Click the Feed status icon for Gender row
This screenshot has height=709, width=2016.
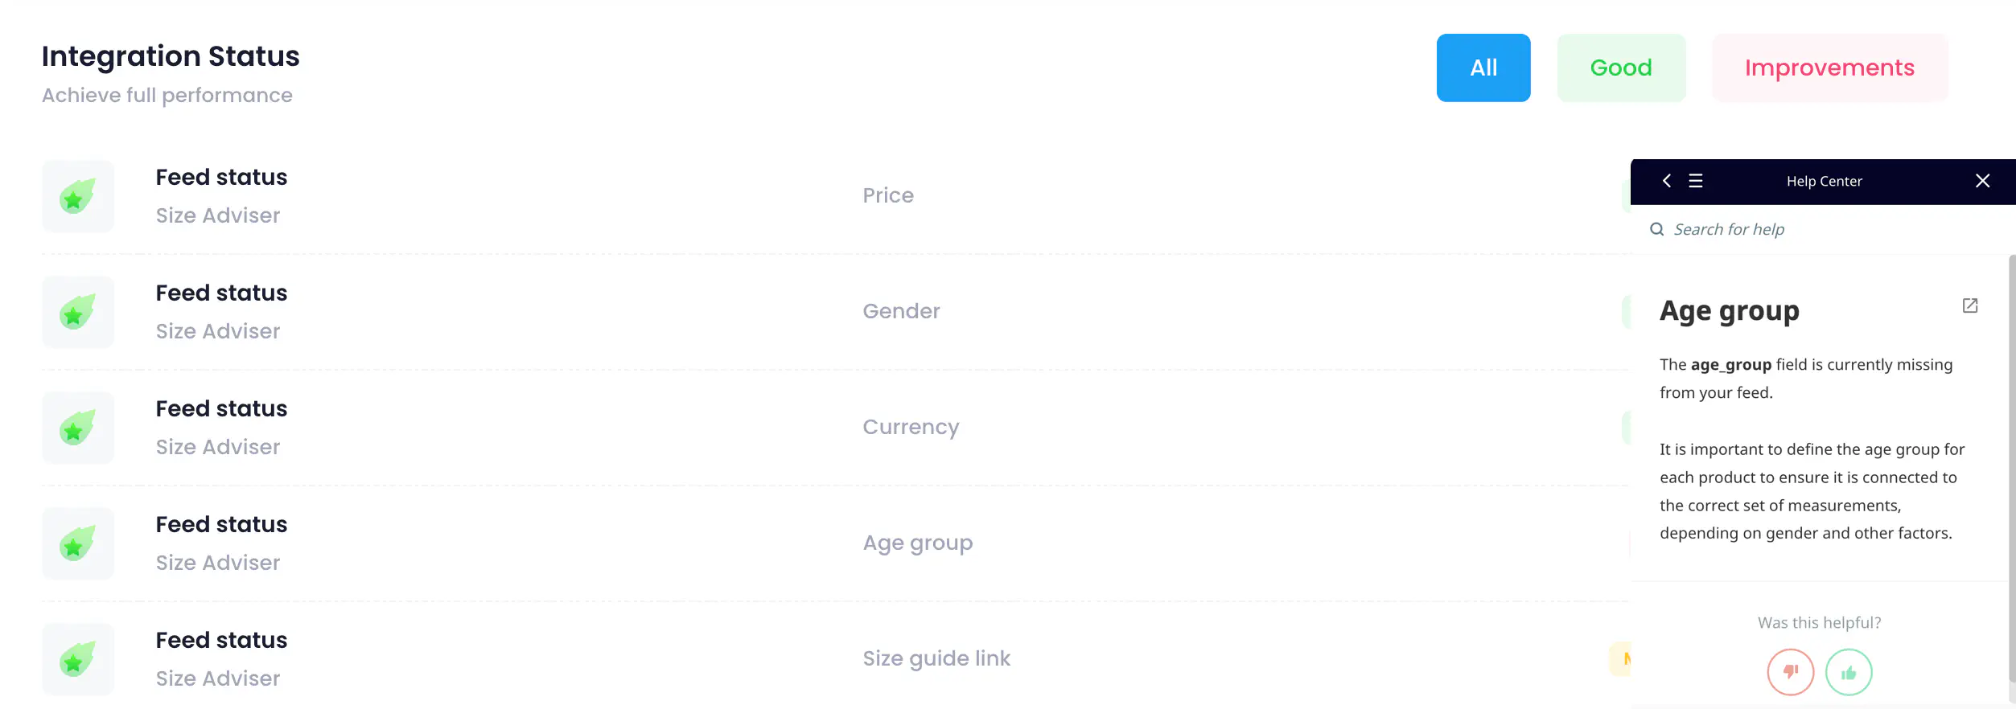78,312
